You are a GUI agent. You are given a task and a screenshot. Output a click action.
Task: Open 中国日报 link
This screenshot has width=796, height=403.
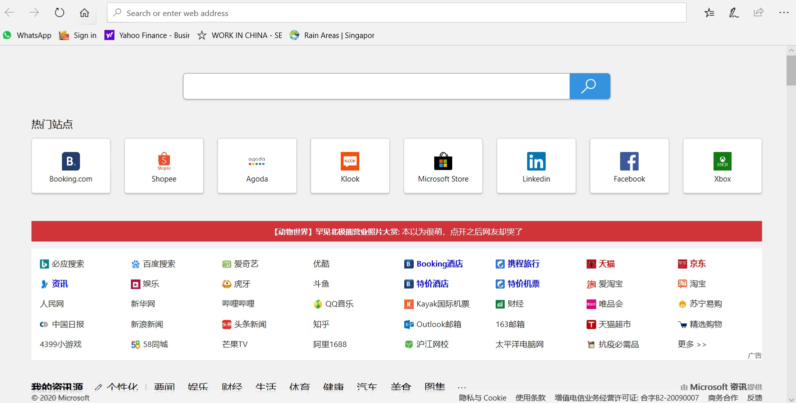click(62, 324)
